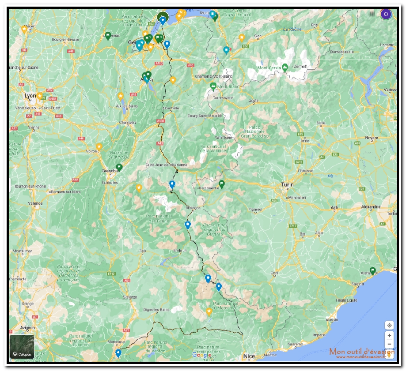Click the yellow star marker near Voiron
406x371 pixels.
click(99, 146)
